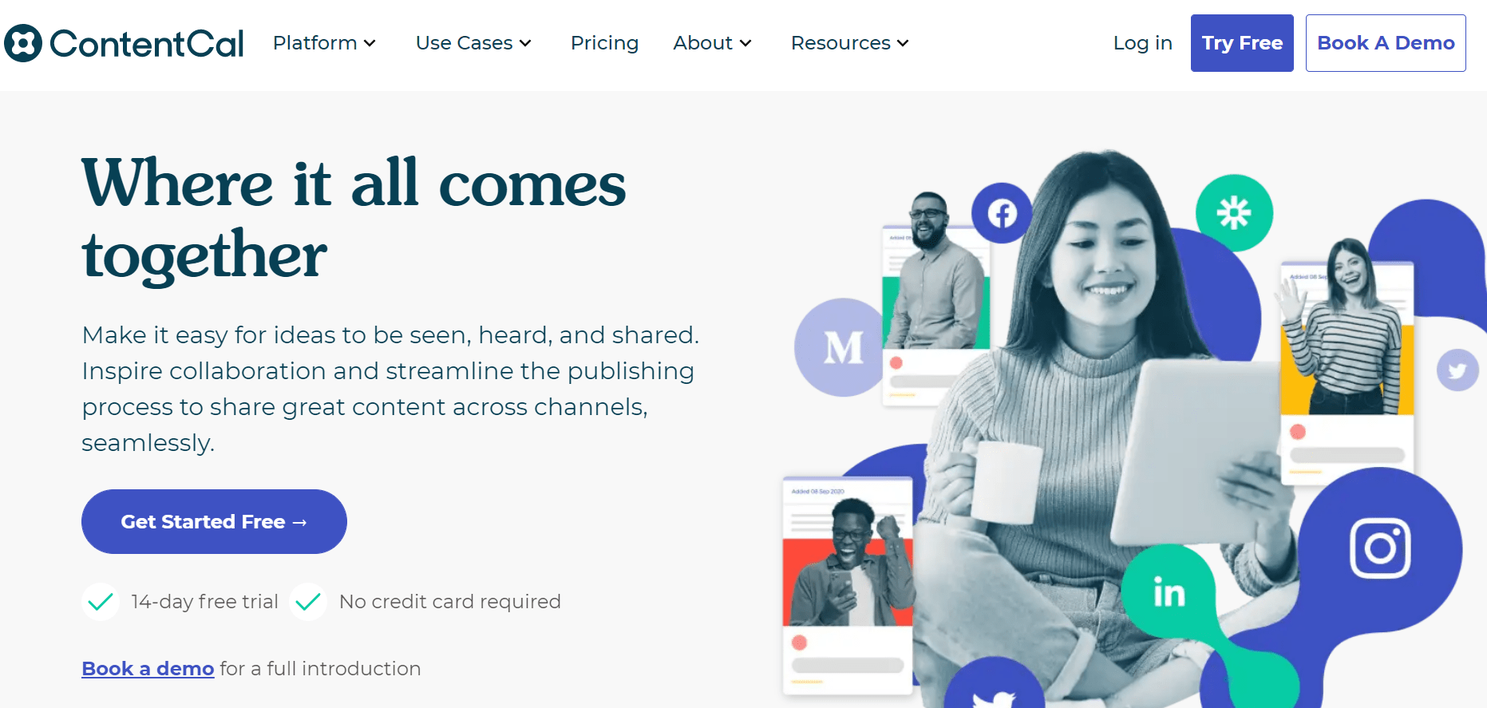Click the Try Free button
Screen dimensions: 1487x708
pyautogui.click(x=1242, y=43)
